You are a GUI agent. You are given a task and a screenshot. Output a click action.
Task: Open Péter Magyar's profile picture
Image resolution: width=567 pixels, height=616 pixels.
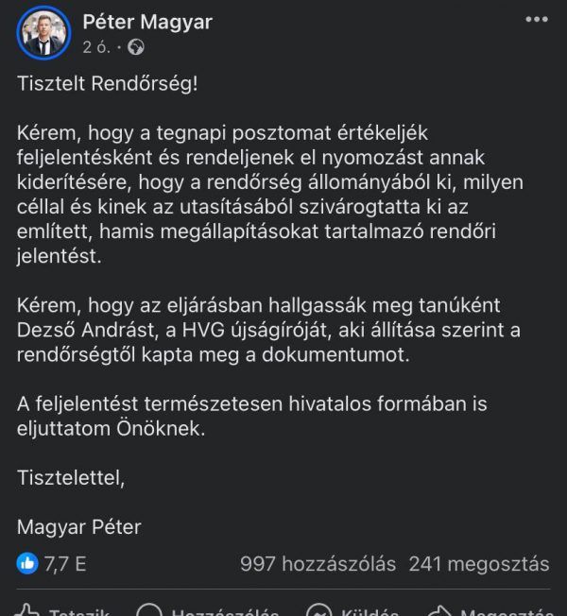tap(43, 33)
